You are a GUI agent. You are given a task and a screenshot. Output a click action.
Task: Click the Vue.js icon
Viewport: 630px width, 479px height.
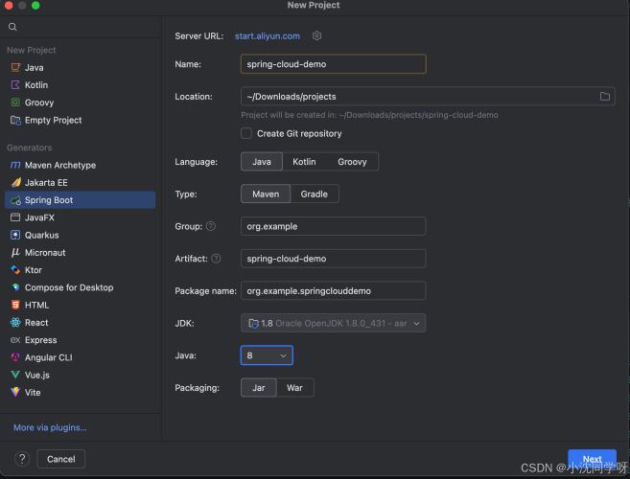pyautogui.click(x=15, y=375)
